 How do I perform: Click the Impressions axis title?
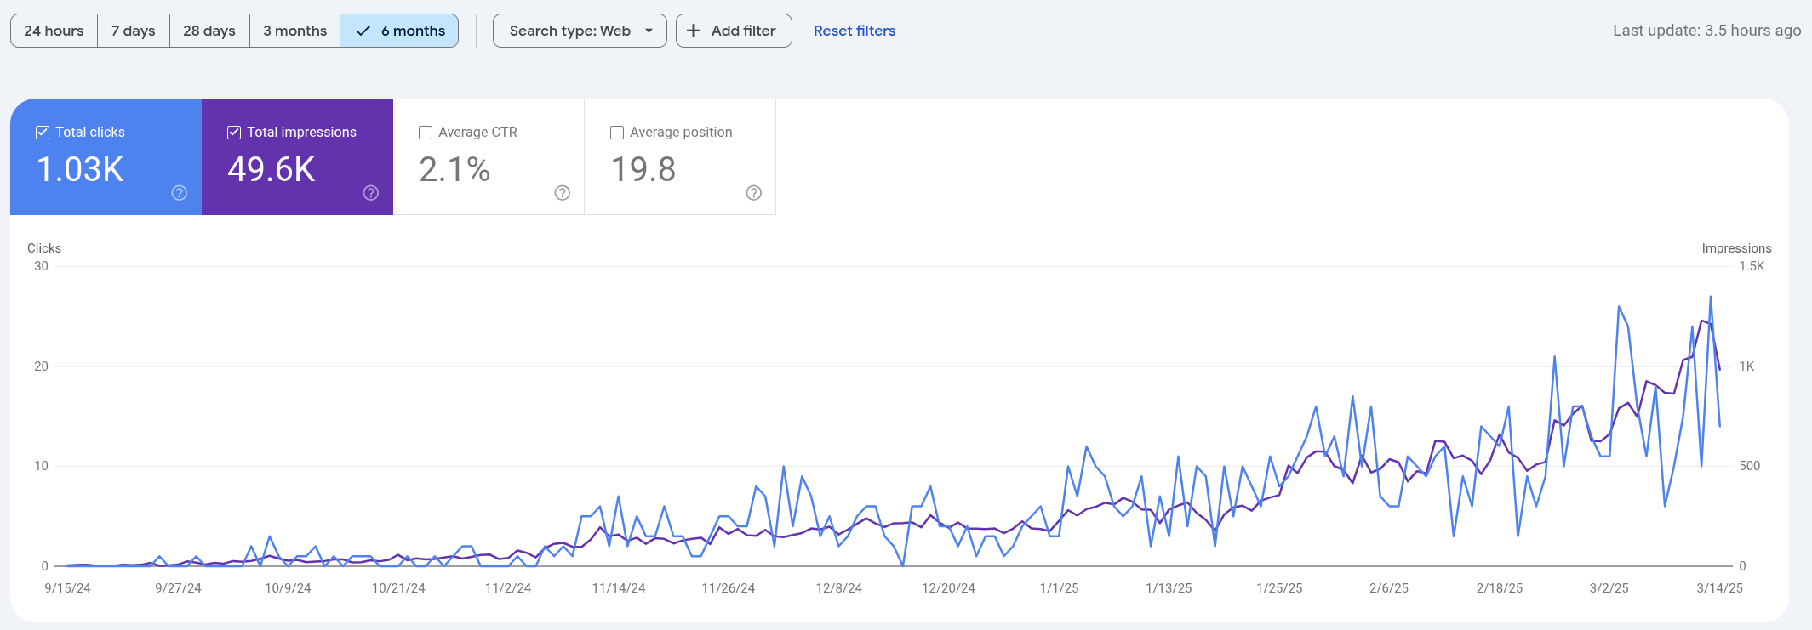[1736, 248]
